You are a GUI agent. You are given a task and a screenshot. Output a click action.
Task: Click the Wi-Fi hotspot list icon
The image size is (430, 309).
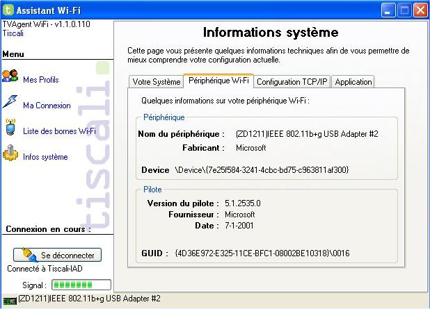point(10,127)
